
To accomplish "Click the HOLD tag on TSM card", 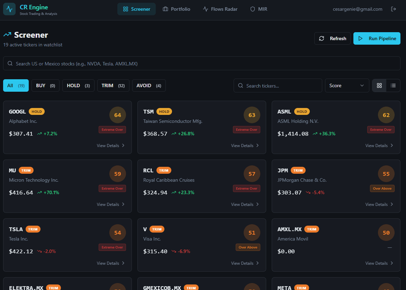I will coord(164,111).
